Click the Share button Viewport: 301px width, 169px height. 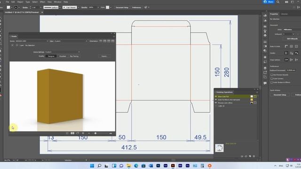click(x=269, y=2)
